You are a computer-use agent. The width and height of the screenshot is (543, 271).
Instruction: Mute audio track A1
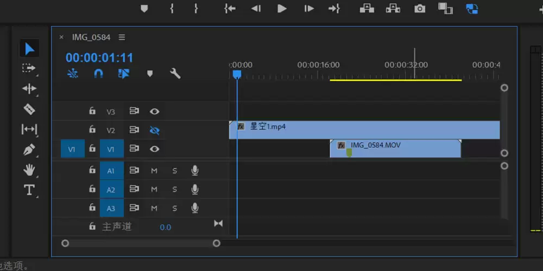pos(154,171)
